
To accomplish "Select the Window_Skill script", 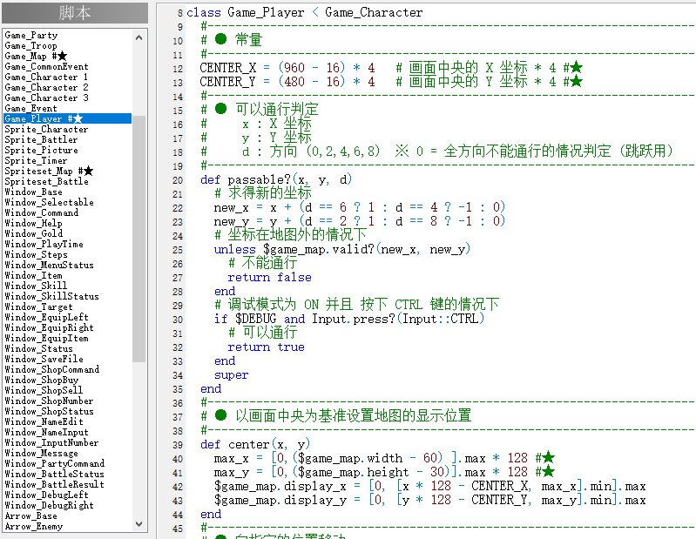I will [x=36, y=286].
